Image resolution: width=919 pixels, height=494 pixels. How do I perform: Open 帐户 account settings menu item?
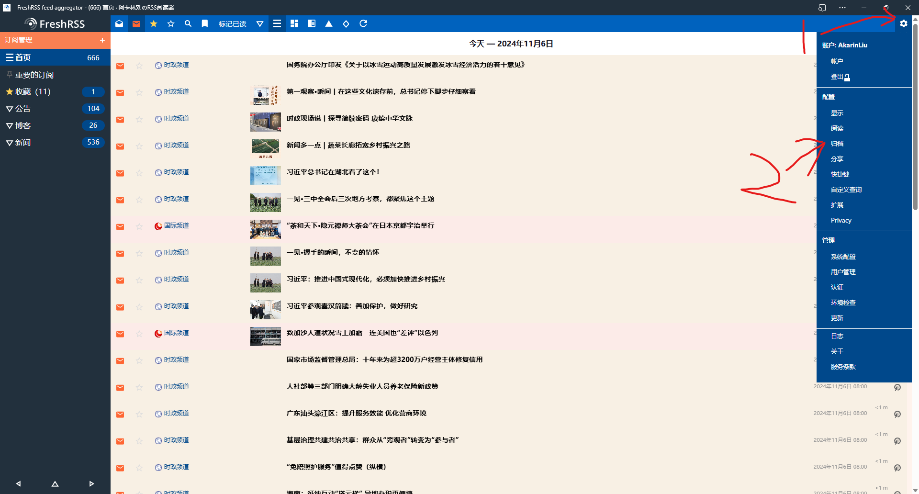coord(837,61)
